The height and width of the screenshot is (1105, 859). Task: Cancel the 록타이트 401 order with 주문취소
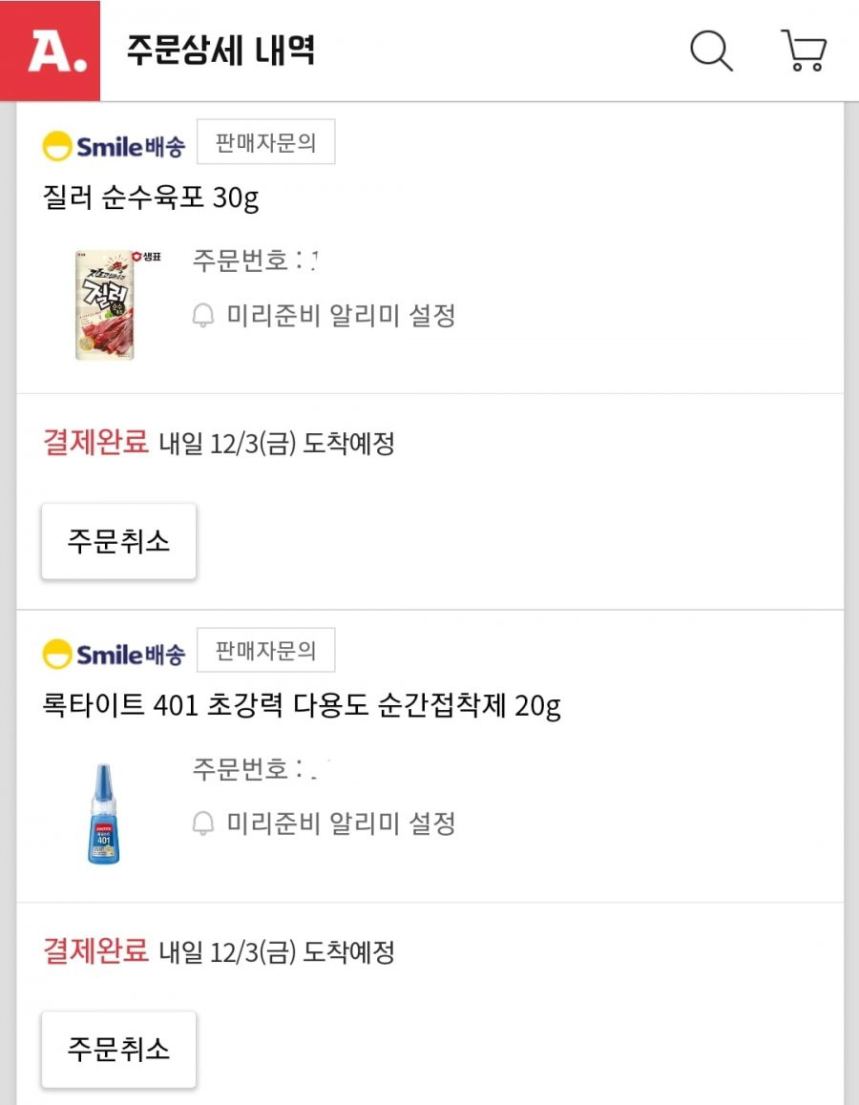click(118, 1050)
